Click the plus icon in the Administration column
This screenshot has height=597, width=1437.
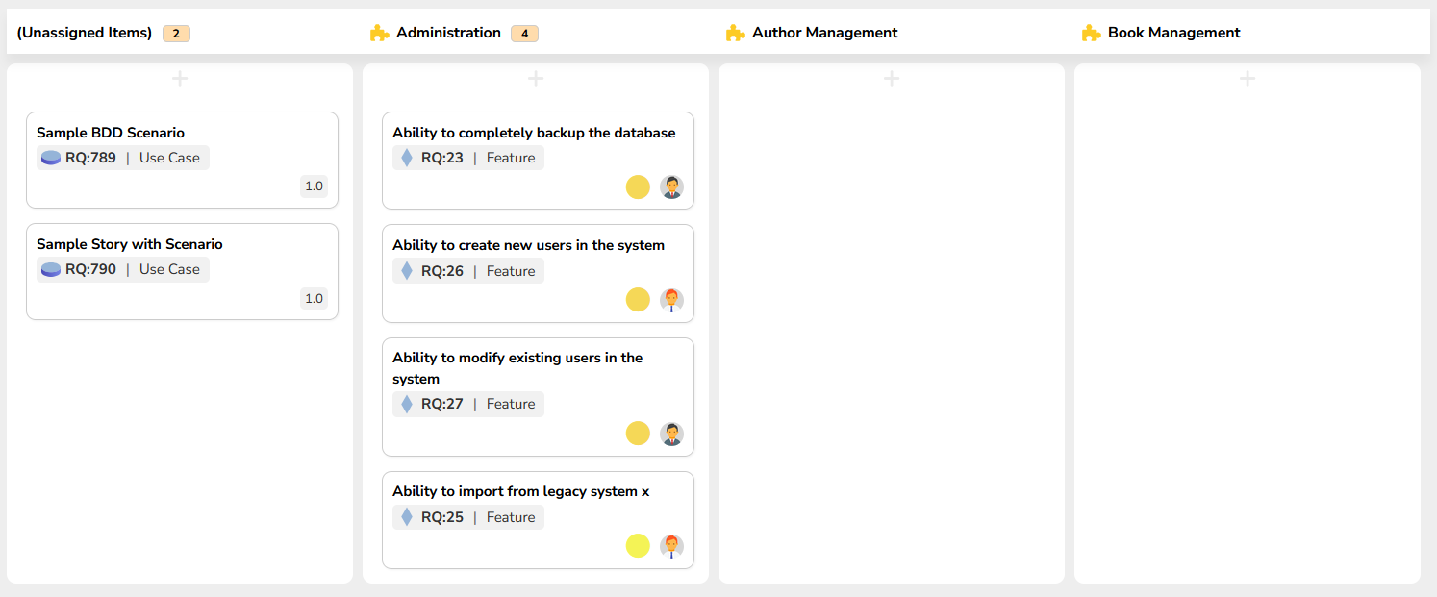pos(536,79)
